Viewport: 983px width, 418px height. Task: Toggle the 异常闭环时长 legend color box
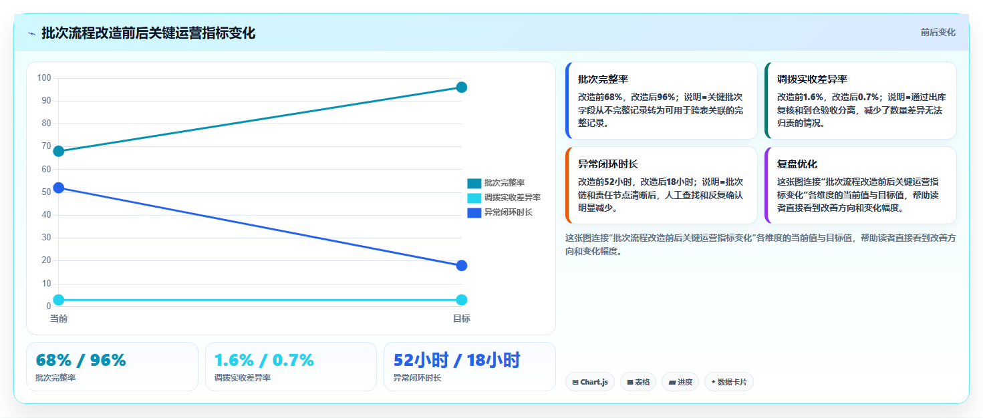474,212
